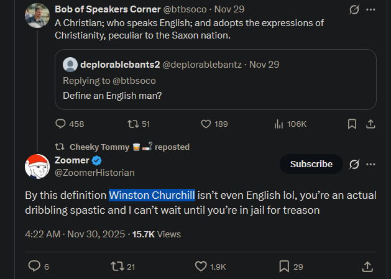Reply to Zoomer's post with 6 replies
This screenshot has width=391, height=279.
35,266
